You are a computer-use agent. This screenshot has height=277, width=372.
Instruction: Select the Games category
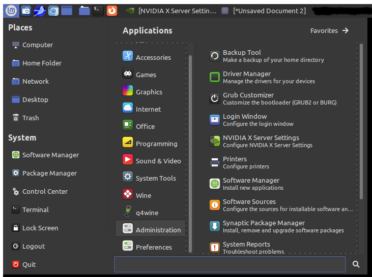click(x=151, y=74)
